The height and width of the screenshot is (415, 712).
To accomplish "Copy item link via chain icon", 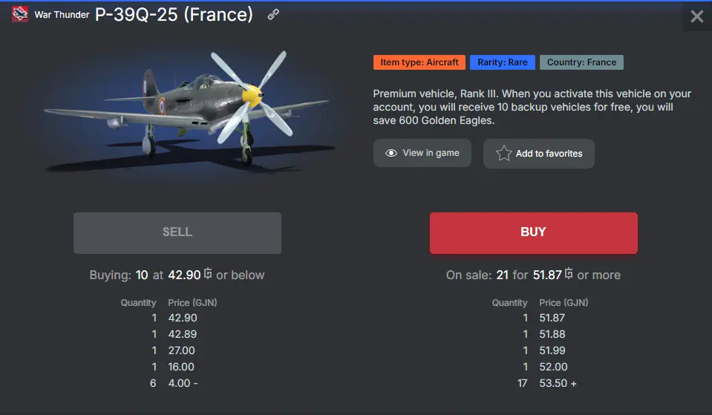I will click(273, 15).
